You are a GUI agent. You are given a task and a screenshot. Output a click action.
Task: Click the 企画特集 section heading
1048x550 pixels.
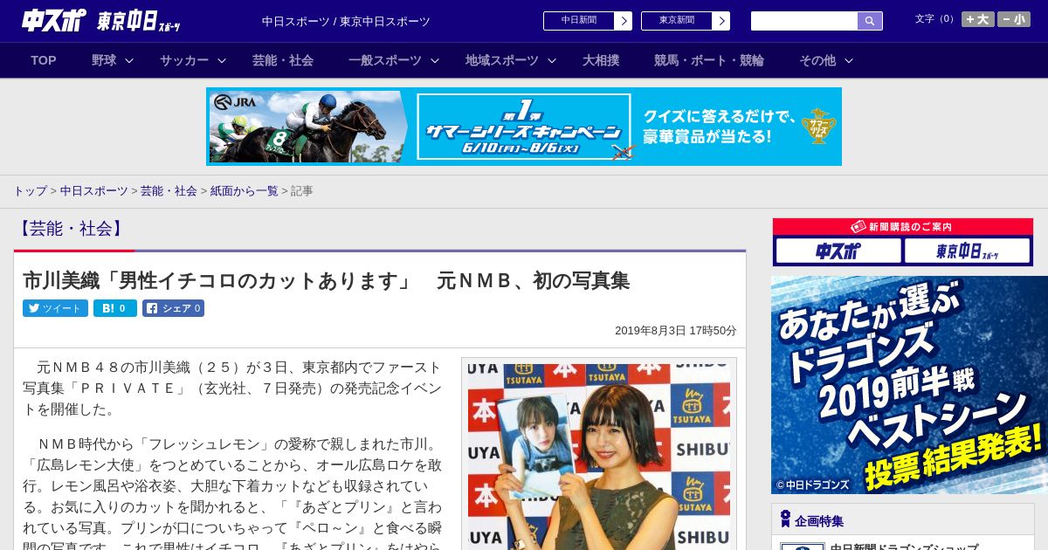pos(819,521)
